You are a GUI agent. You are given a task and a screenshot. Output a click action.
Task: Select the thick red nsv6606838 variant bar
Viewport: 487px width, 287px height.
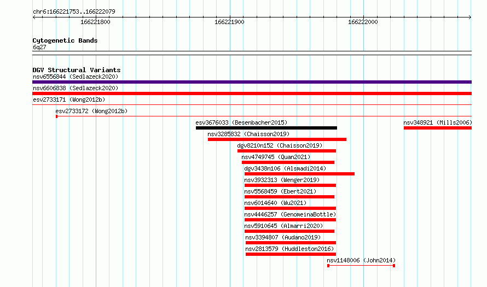tap(252, 93)
